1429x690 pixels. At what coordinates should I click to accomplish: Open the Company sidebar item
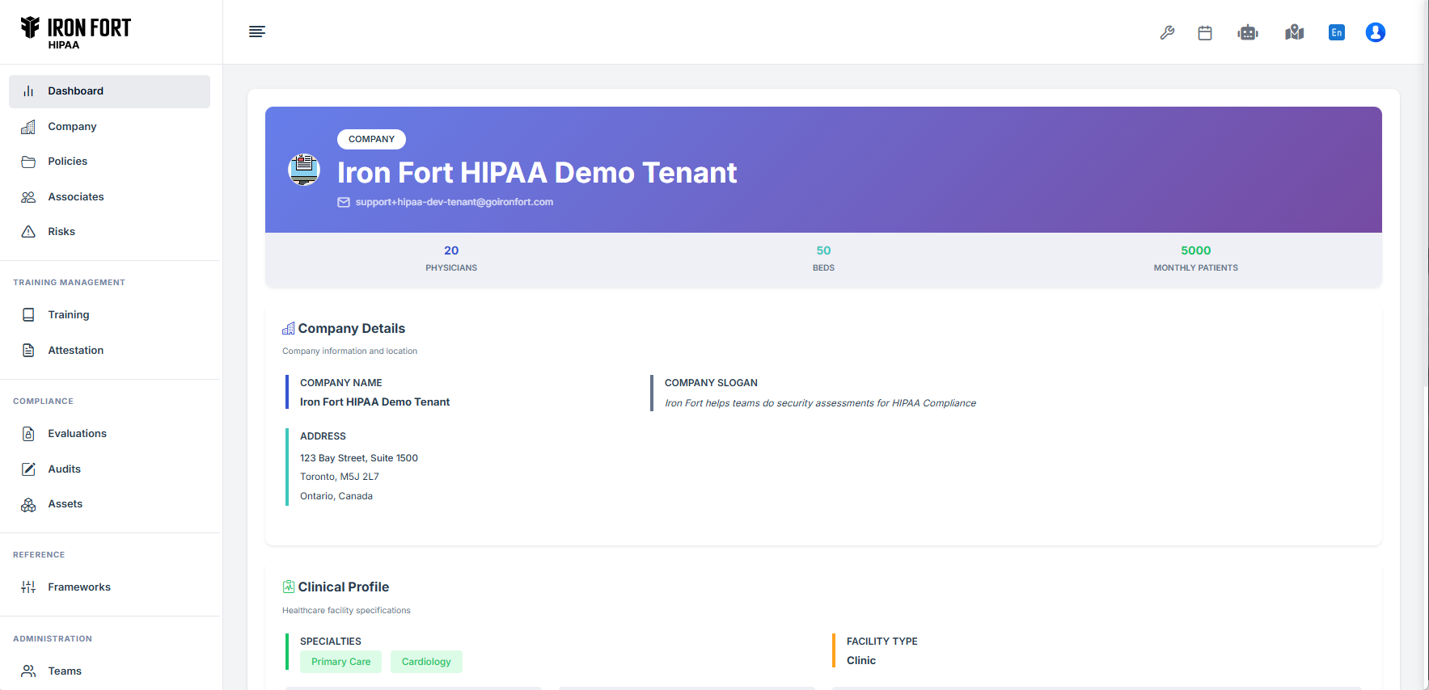point(72,127)
